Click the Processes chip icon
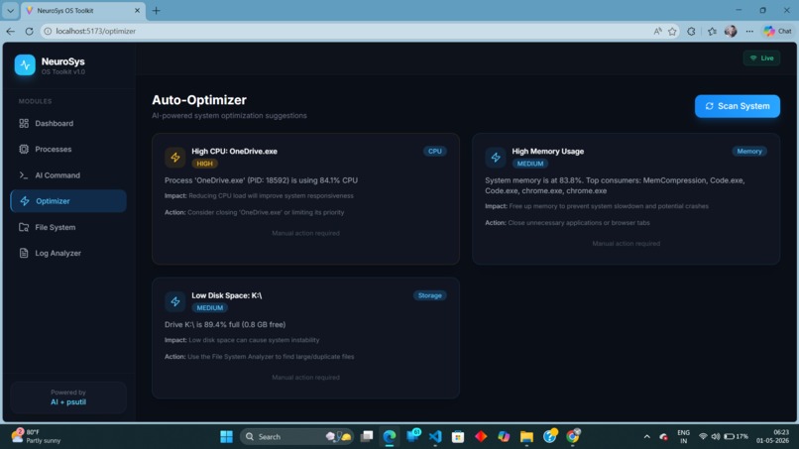 (24, 150)
